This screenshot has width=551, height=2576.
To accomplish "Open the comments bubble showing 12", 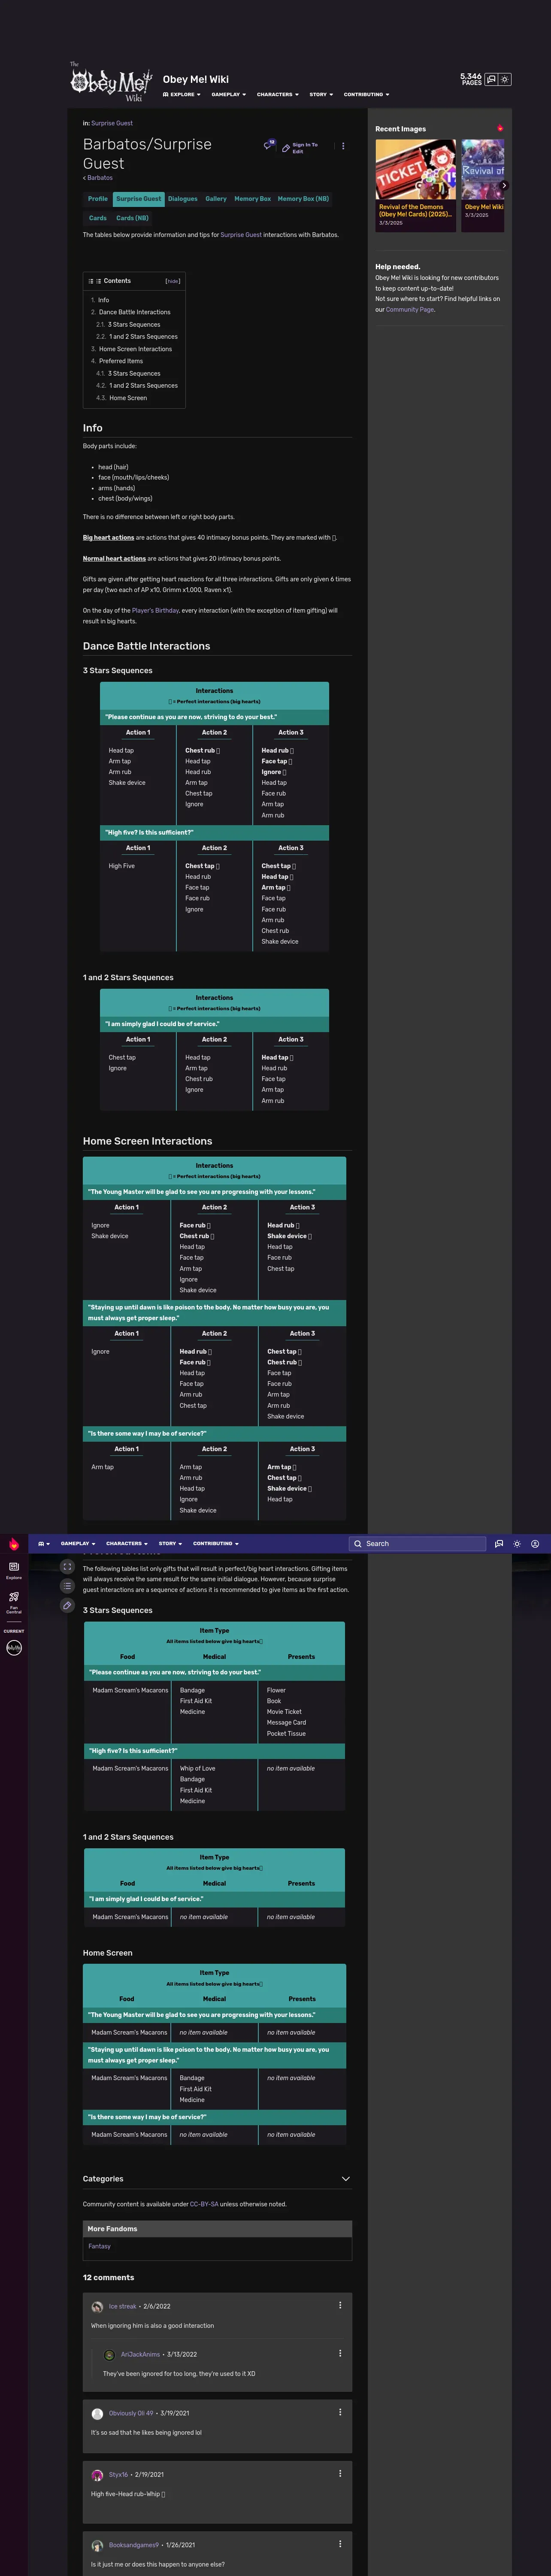I will (x=268, y=145).
